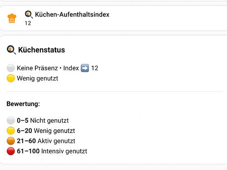Click the orange circle for 21–60 rating
The width and height of the screenshot is (227, 170).
(x=11, y=141)
